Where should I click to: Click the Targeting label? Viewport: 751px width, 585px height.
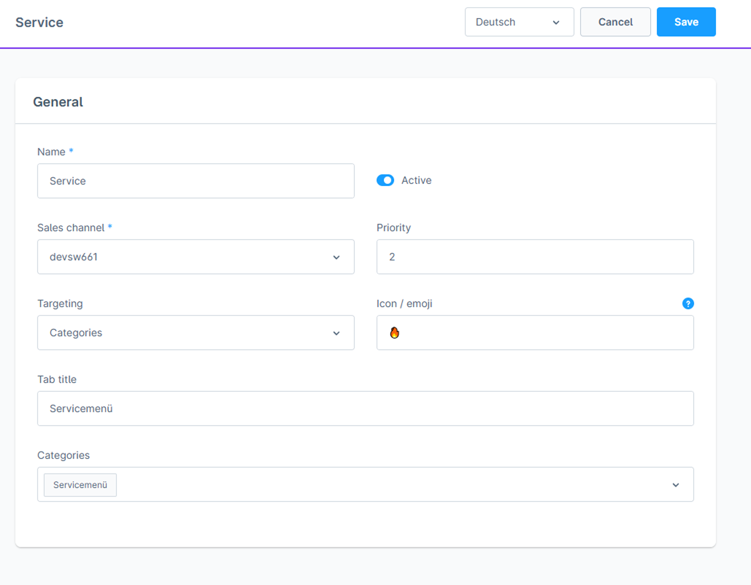(60, 303)
